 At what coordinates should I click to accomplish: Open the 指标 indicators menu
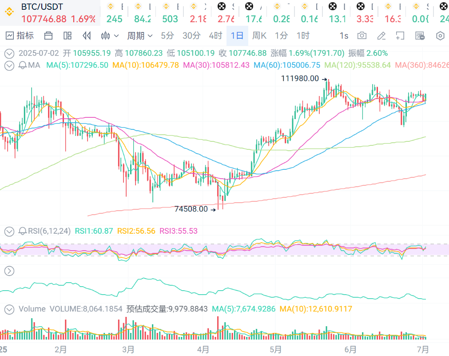(x=20, y=36)
